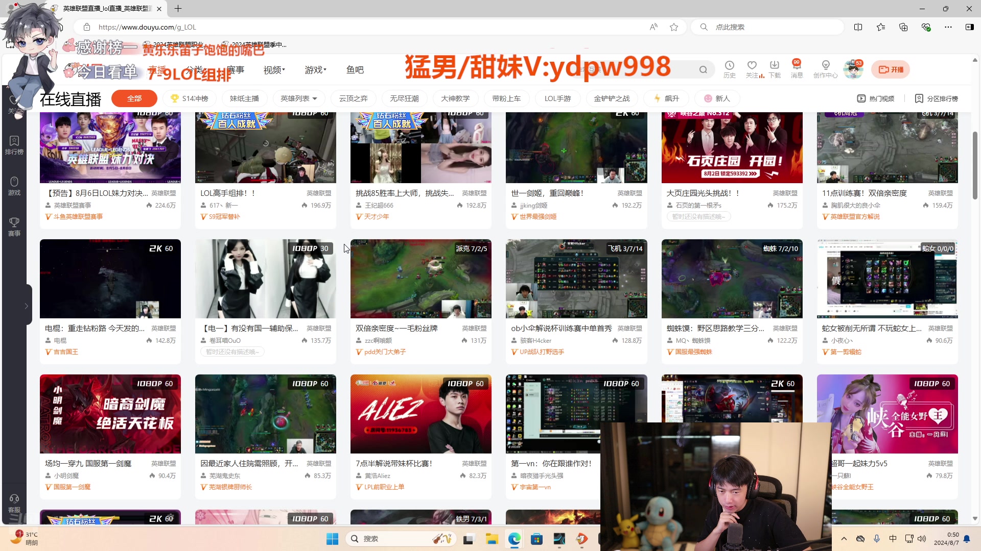Open the 鱼吧 navigation item
The height and width of the screenshot is (551, 981).
point(355,70)
